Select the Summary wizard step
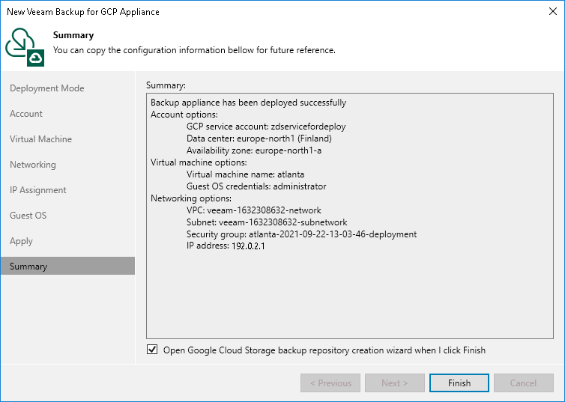The image size is (565, 402). point(67,266)
